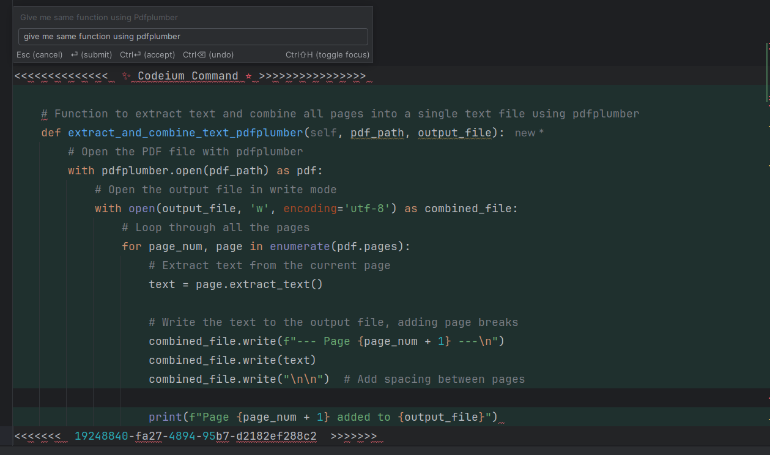Click the Codeium command prompt input field
Viewport: 770px width, 455px height.
[x=193, y=37]
